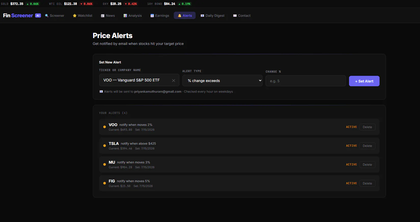This screenshot has width=420, height=222.
Task: Click the Change % input field
Action: click(x=306, y=81)
